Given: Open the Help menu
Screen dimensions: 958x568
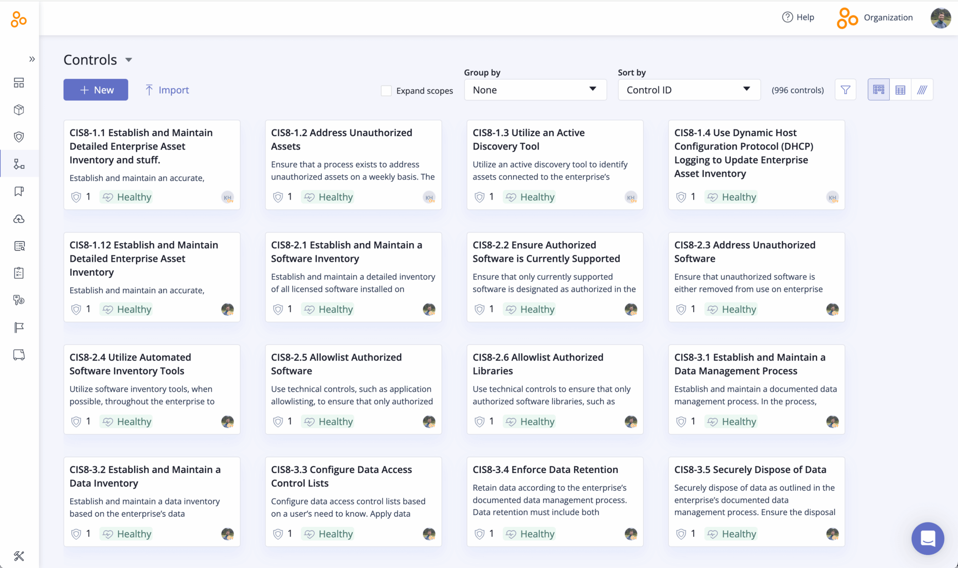Looking at the screenshot, I should [x=798, y=17].
